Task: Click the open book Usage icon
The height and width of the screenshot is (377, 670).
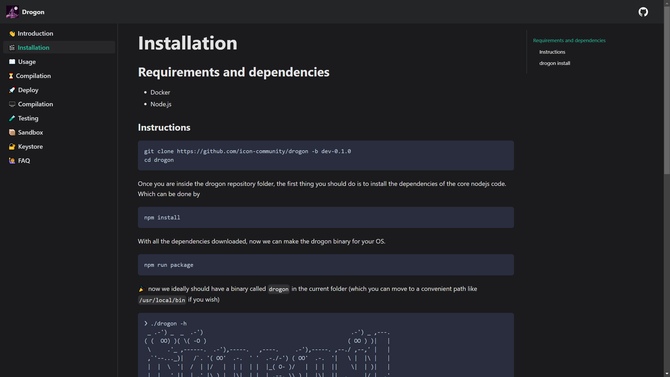Action: pos(12,62)
